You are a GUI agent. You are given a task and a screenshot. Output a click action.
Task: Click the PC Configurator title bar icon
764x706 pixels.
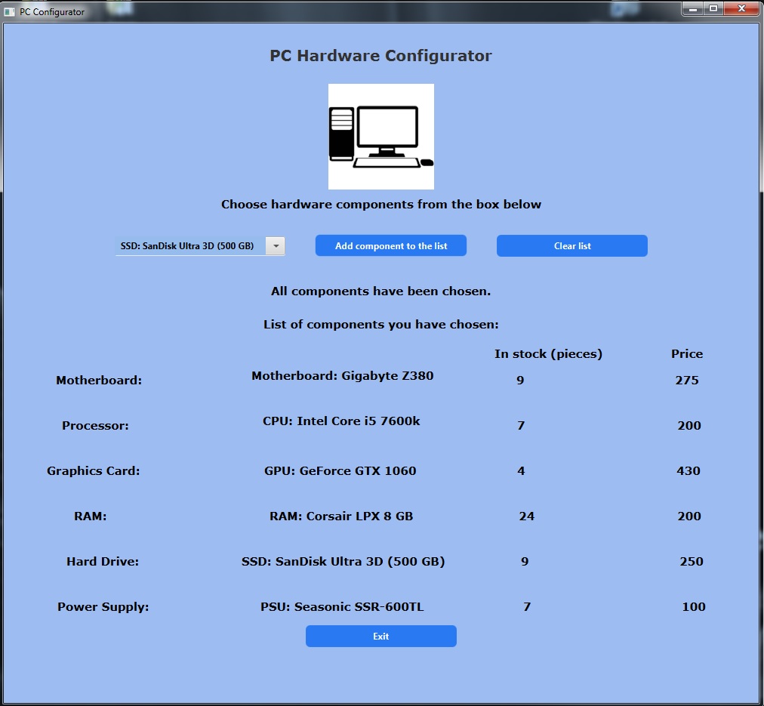(x=11, y=11)
